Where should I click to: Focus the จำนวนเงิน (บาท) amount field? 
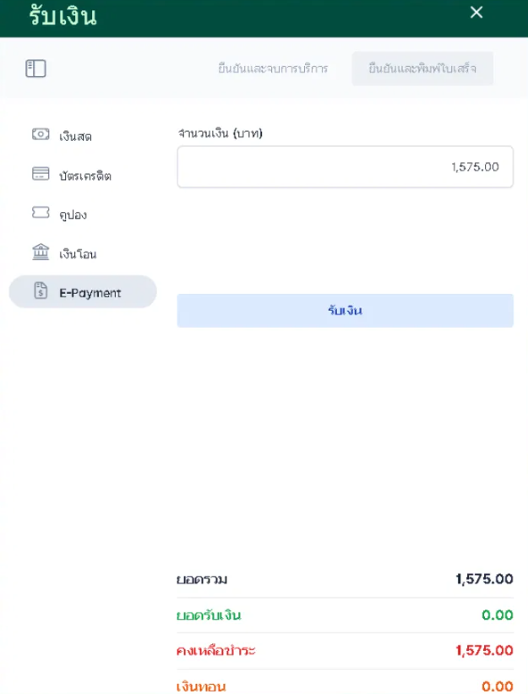tap(345, 167)
